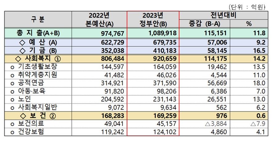Click the value 976

click(221, 116)
